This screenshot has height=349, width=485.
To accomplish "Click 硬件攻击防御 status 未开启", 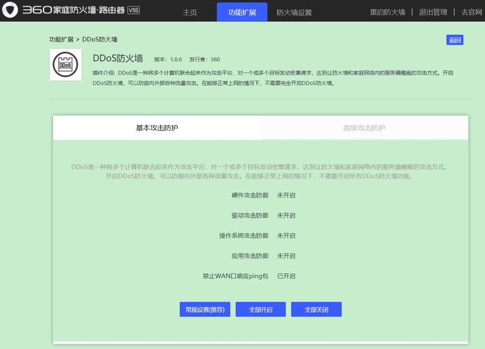I will coord(286,196).
